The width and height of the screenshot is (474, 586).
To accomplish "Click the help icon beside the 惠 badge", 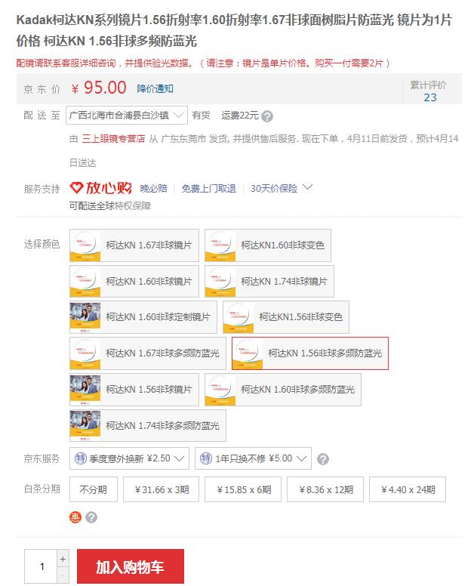I will [91, 517].
